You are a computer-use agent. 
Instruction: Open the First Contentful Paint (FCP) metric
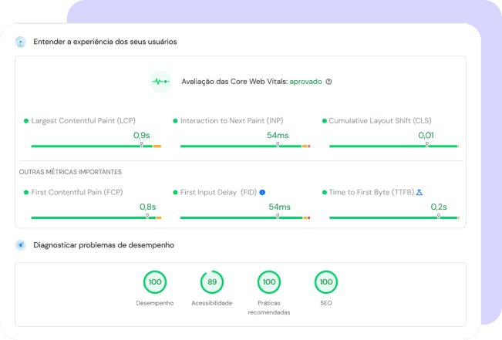[x=76, y=192]
